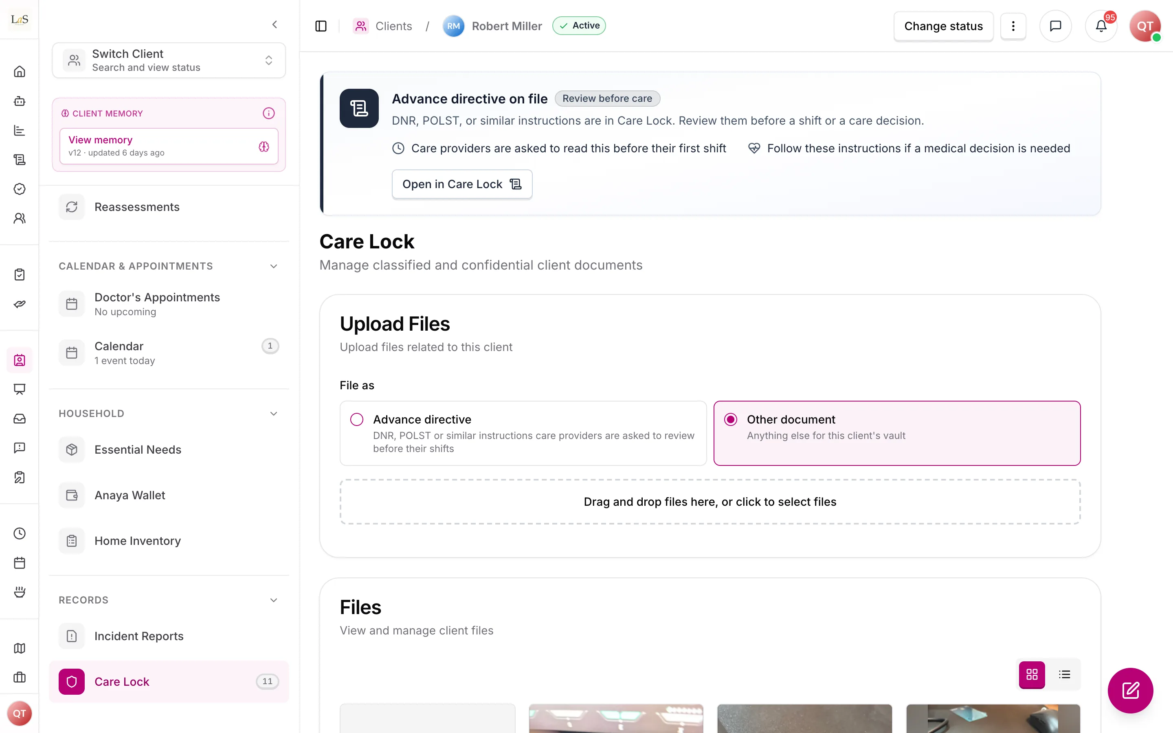Click the drag and drop file upload area
The image size is (1173, 733).
point(710,502)
